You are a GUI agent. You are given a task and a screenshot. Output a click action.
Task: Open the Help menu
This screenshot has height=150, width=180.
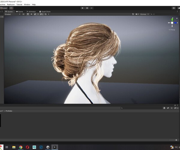[34, 4]
